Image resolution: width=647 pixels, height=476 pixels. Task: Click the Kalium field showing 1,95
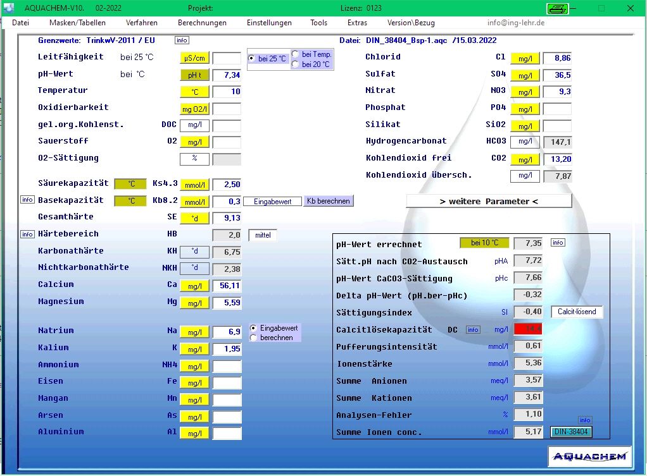227,349
